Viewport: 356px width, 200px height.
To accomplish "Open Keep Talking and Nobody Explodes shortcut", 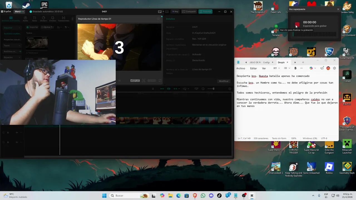I will point(293,170).
